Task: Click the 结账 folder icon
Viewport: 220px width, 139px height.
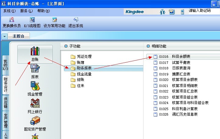Action: (x=73, y=80)
